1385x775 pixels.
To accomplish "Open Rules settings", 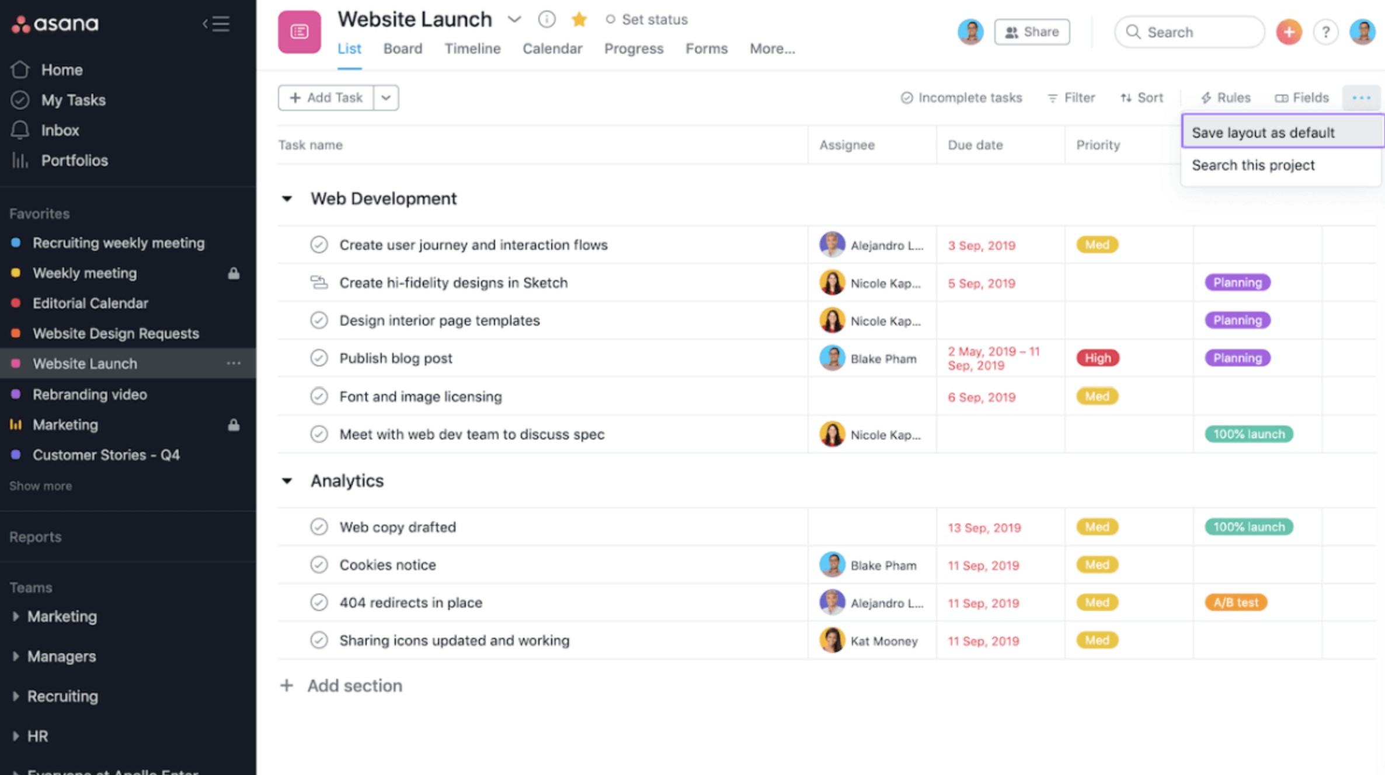I will point(1225,97).
